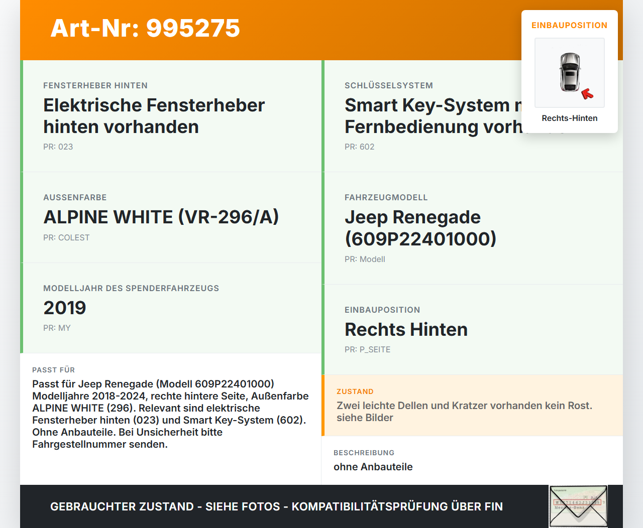Click MODELLJAHR DES SPENDERFAHRZEUGS label

point(131,289)
